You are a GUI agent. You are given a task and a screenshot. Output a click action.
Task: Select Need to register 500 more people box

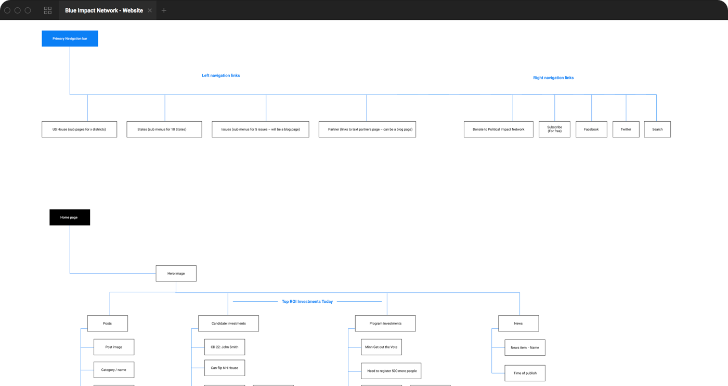(391, 371)
